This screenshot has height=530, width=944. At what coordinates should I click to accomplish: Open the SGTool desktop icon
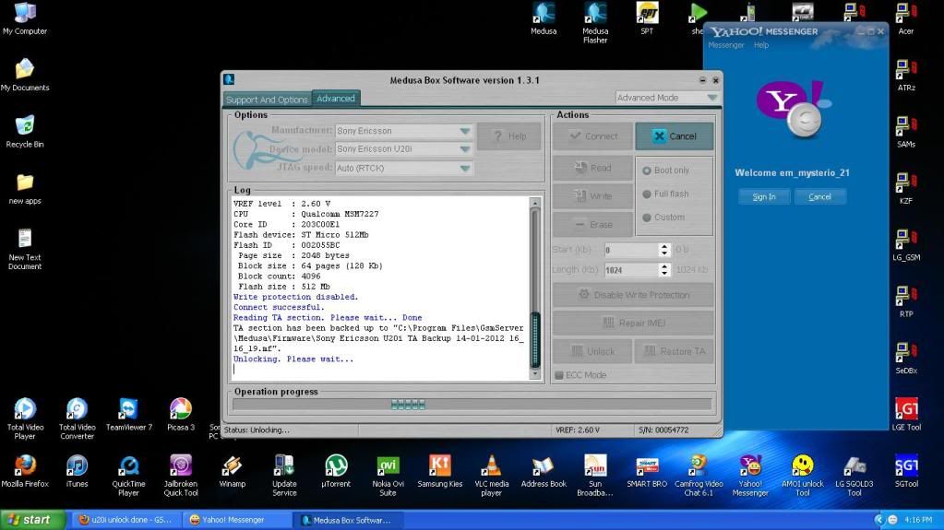pyautogui.click(x=906, y=471)
